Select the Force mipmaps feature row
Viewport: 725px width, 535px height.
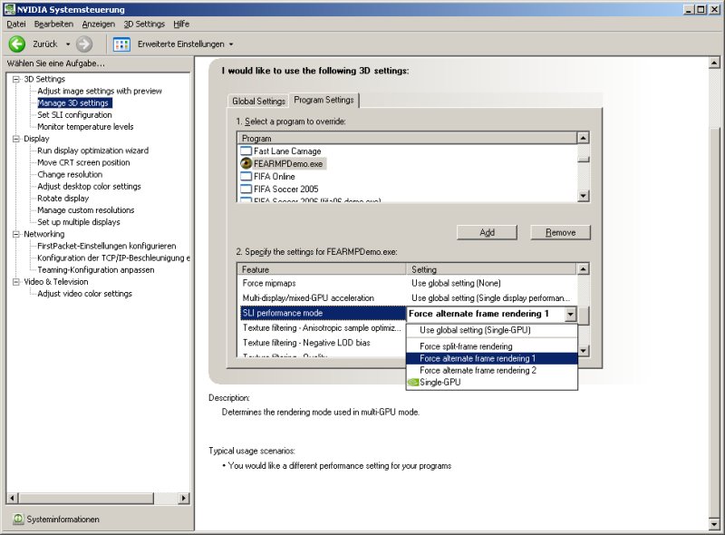407,283
